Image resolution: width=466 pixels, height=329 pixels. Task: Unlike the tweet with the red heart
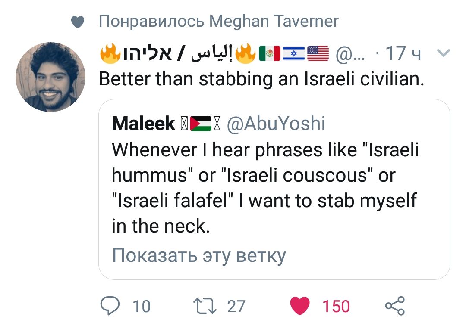(x=299, y=306)
